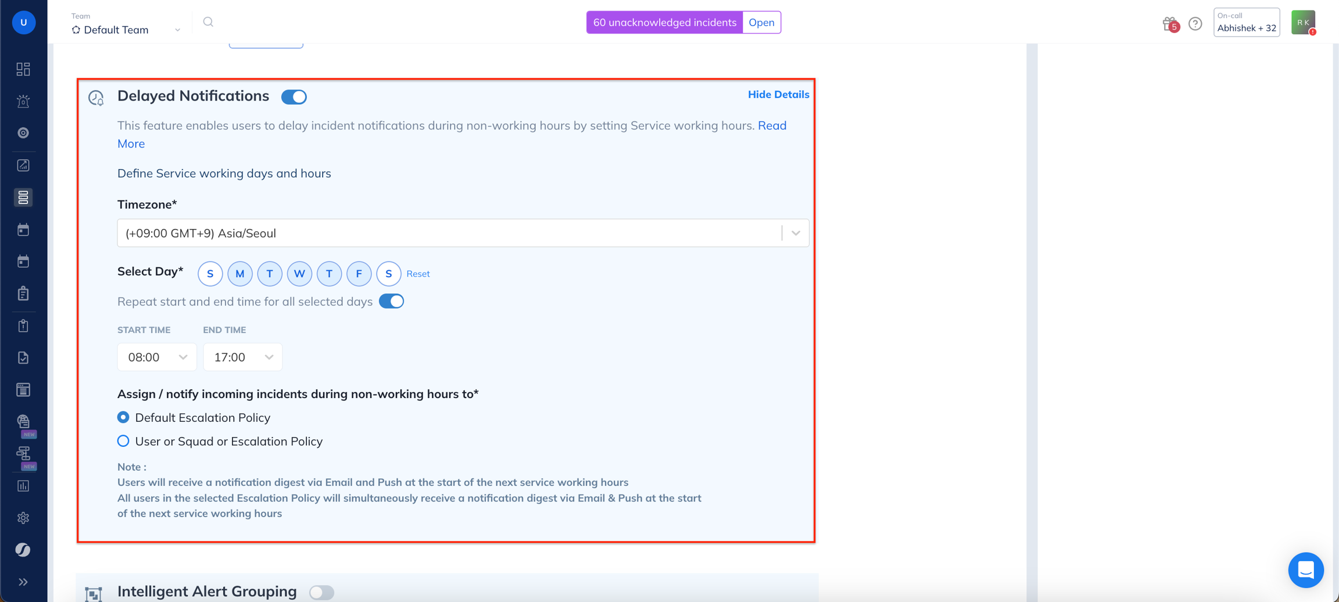This screenshot has height=602, width=1339.
Task: Select User or Squad or Escalation Policy radio
Action: click(x=123, y=441)
